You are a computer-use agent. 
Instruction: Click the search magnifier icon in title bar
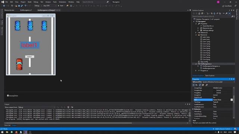(108, 2)
